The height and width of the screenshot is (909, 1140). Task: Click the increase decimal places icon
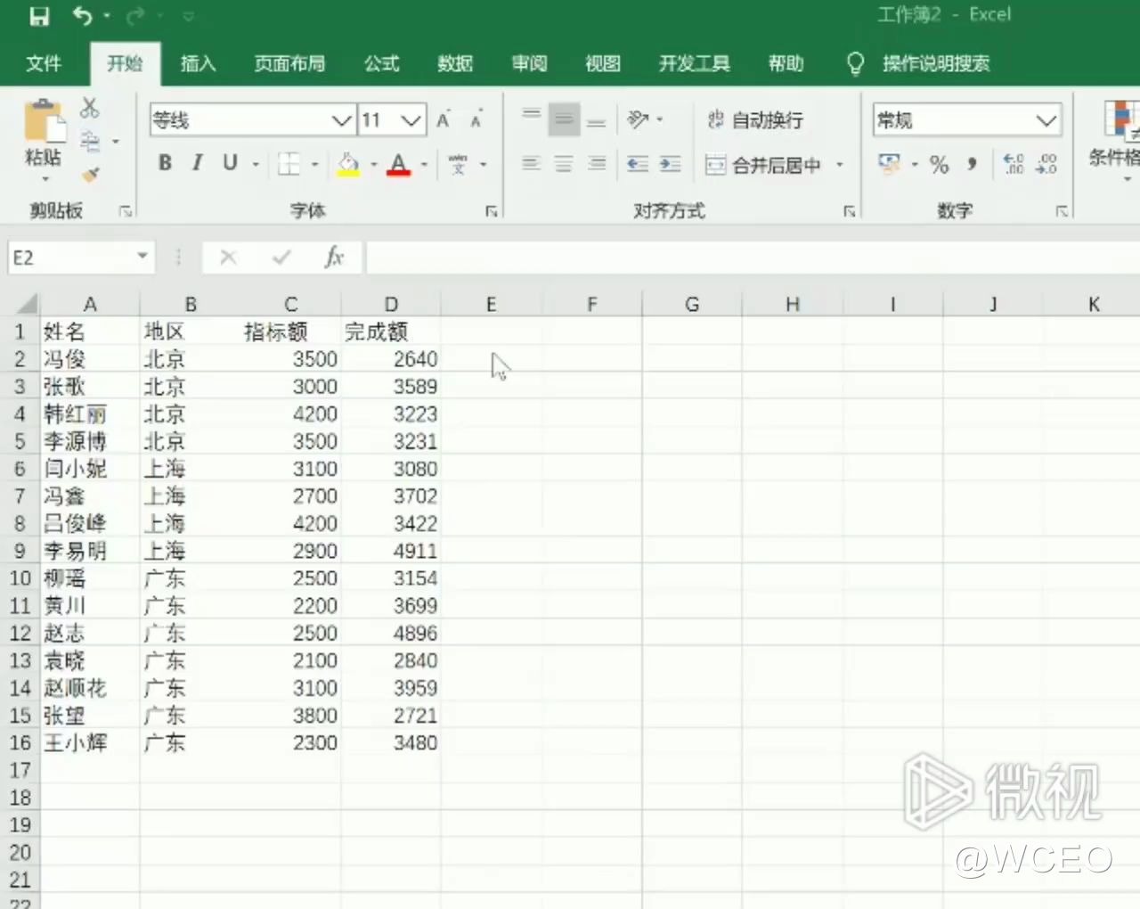(1013, 164)
